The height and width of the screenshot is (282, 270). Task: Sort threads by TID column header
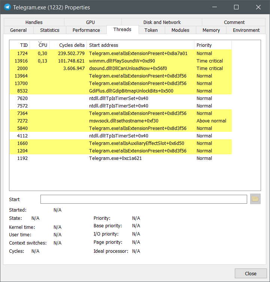(20, 45)
